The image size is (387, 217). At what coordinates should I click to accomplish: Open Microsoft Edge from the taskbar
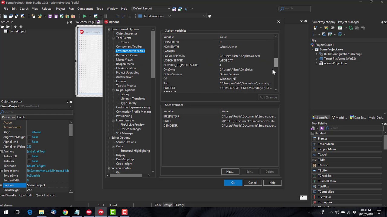(x=30, y=212)
